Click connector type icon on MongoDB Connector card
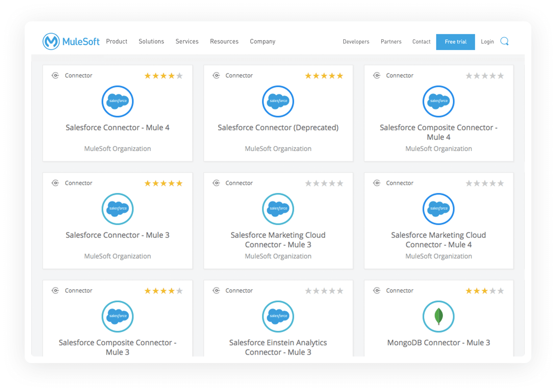 [x=377, y=290]
